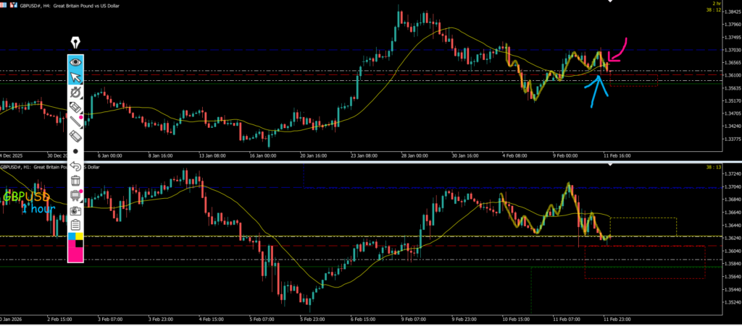
Task: Pick the yellow color swatch
Action: (80, 236)
